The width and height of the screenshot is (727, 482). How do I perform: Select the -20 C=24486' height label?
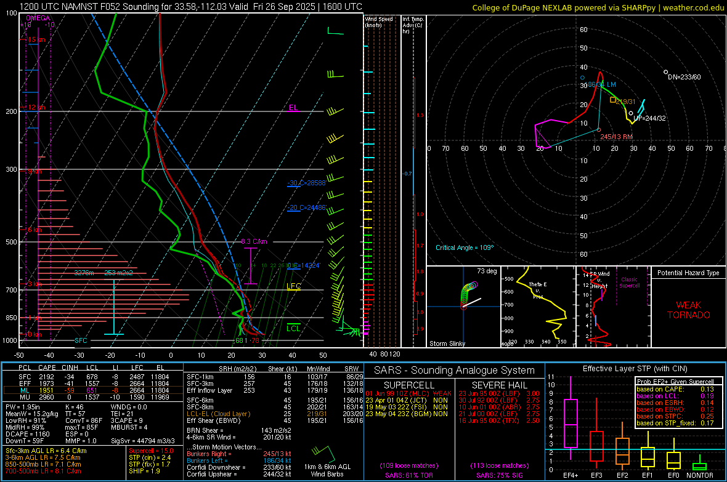coord(306,207)
